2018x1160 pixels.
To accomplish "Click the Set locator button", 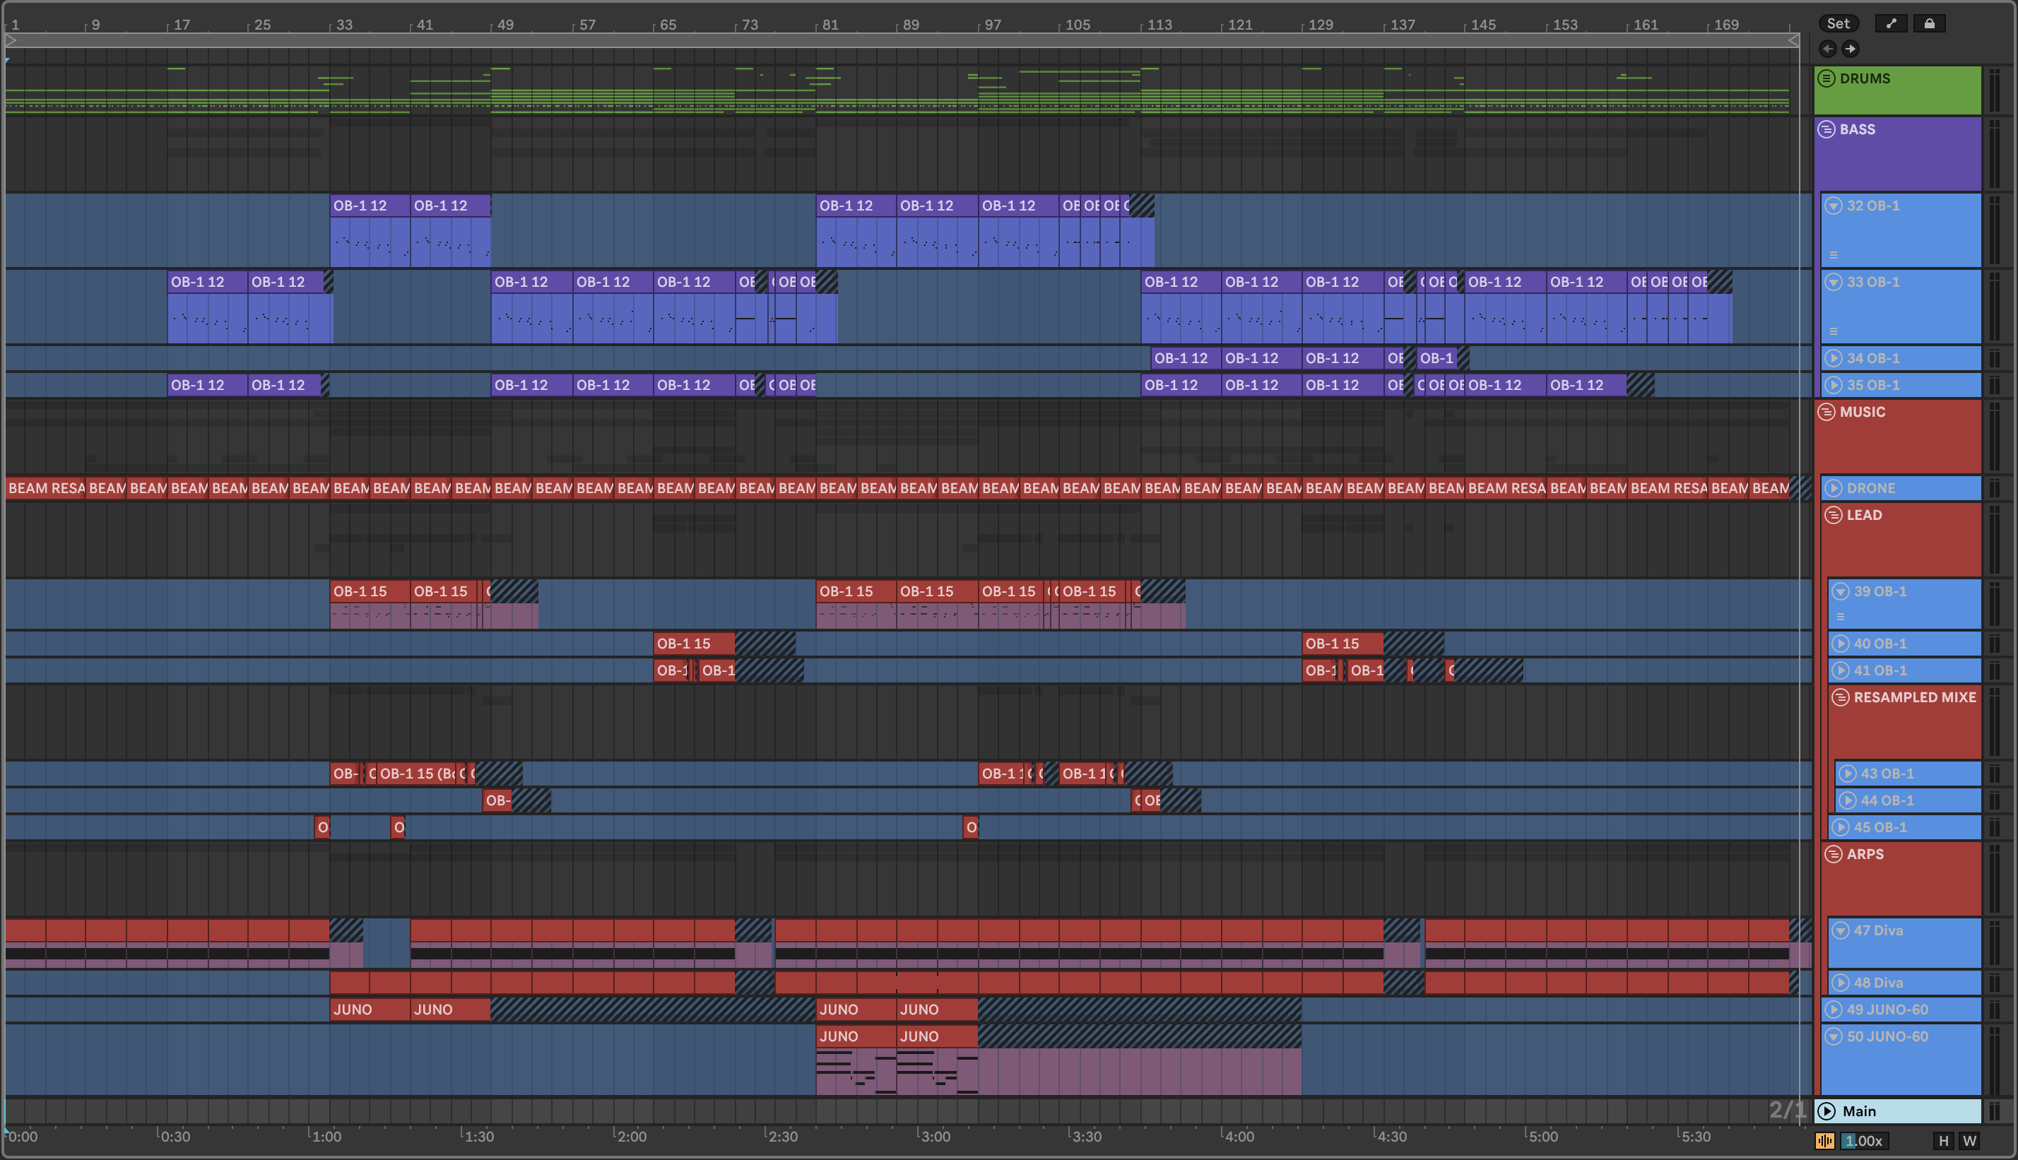I will pyautogui.click(x=1838, y=24).
